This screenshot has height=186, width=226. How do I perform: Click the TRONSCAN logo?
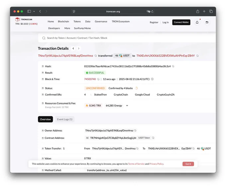[24, 19]
